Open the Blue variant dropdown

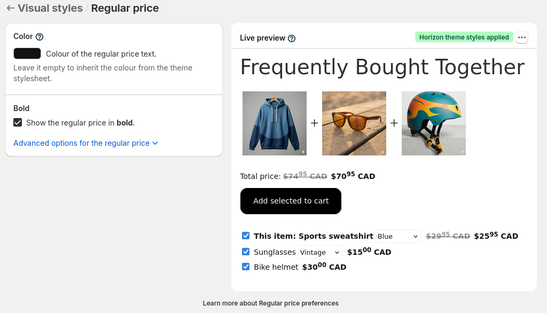point(398,236)
